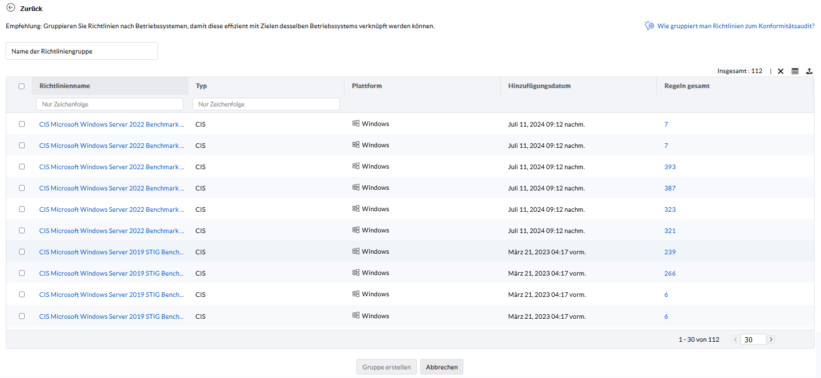Viewport: 821px width, 378px height.
Task: Check the row with 393 rules
Action: [22, 166]
